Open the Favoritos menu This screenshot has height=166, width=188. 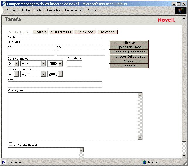click(54, 11)
